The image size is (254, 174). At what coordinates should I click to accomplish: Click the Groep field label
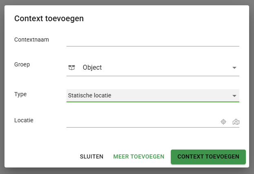[x=22, y=64]
